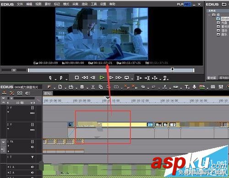Step back one frame
This screenshot has width=229, height=178.
tap(93, 78)
